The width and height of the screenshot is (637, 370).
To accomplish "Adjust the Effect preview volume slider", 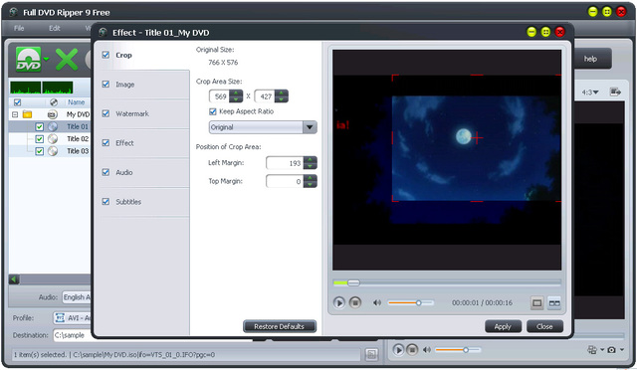I will (x=411, y=302).
